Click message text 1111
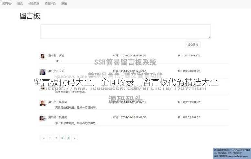This screenshot has width=251, height=159. (58, 61)
